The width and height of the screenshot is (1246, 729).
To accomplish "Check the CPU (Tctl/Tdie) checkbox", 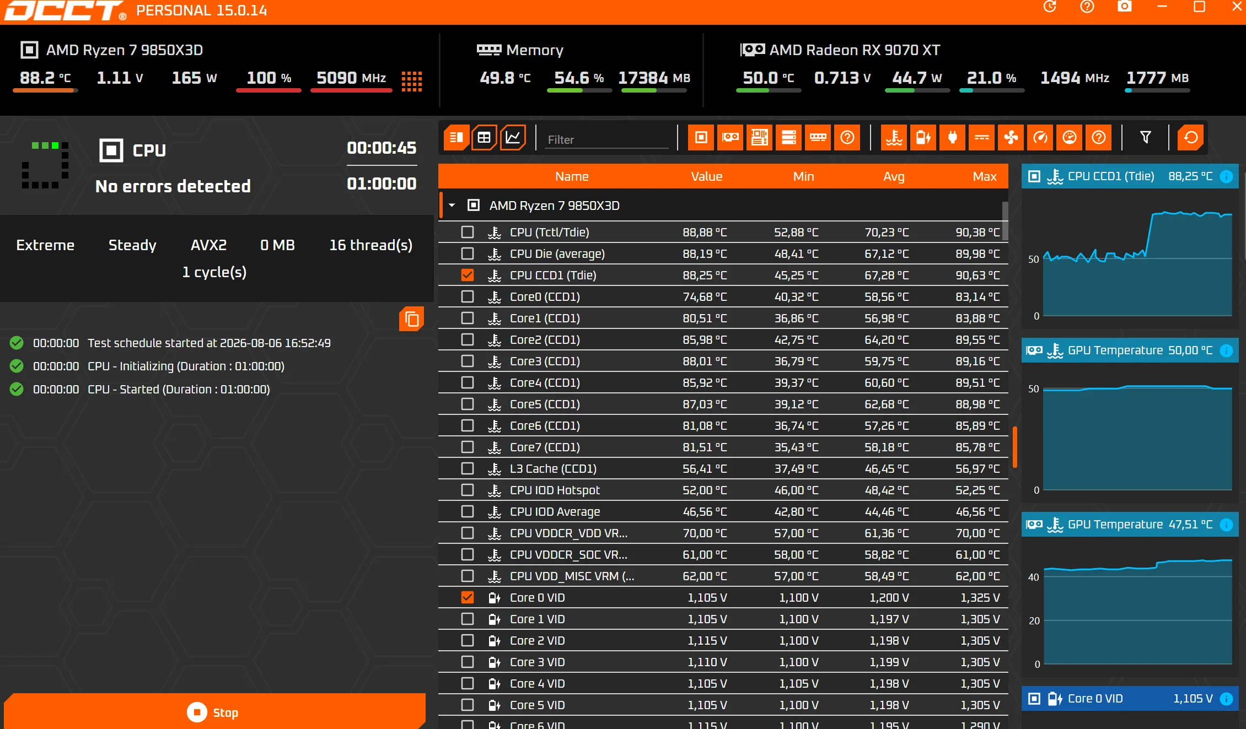I will tap(468, 233).
